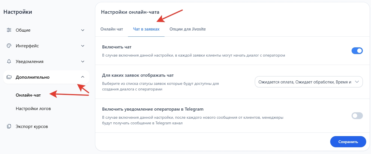371x154 pixels.
Task: Click the Настройки онлайн-чата heading
Action: click(130, 12)
